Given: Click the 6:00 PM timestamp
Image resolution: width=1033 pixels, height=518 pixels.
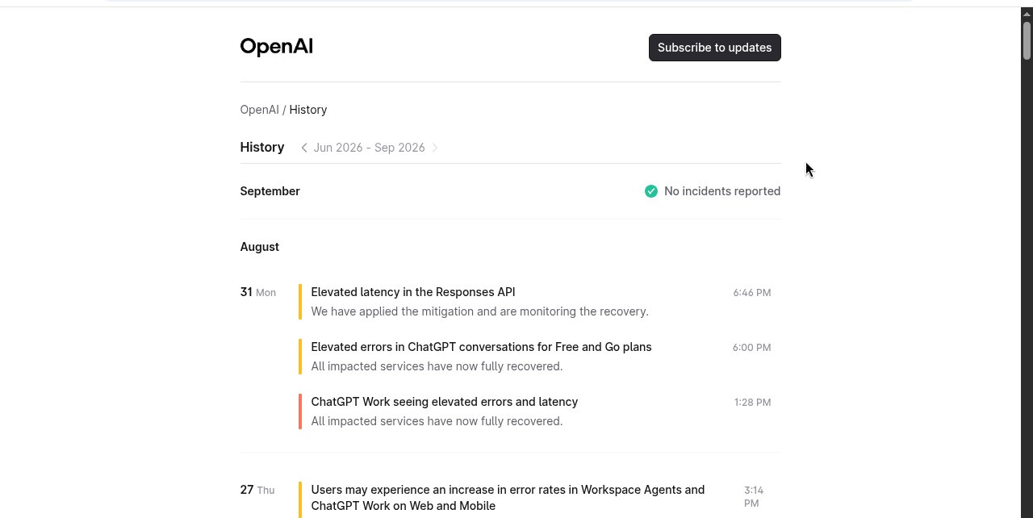Looking at the screenshot, I should coord(751,348).
